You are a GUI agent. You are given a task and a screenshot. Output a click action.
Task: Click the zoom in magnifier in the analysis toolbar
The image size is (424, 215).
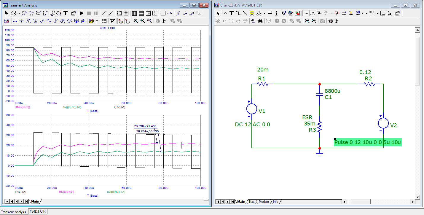tap(136, 21)
